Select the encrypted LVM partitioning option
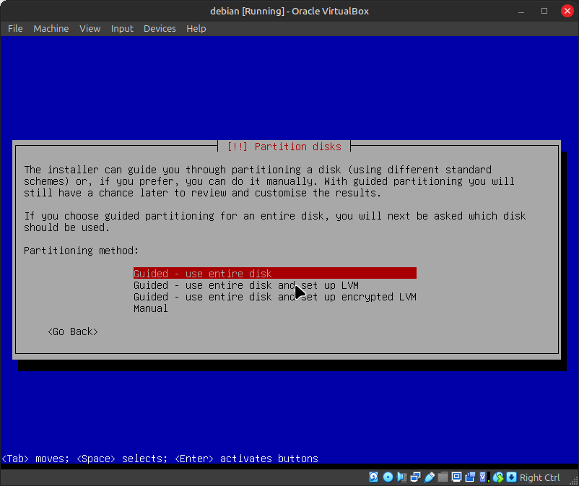This screenshot has height=486, width=579. [x=274, y=297]
